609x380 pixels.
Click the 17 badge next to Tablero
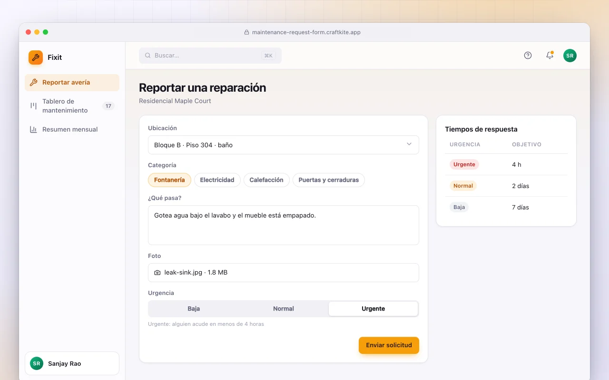point(108,106)
